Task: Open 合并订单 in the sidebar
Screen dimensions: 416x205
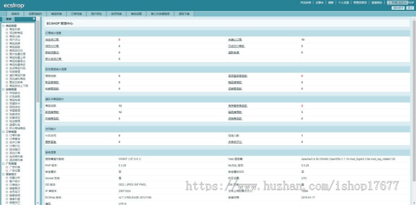Action: pos(14,143)
